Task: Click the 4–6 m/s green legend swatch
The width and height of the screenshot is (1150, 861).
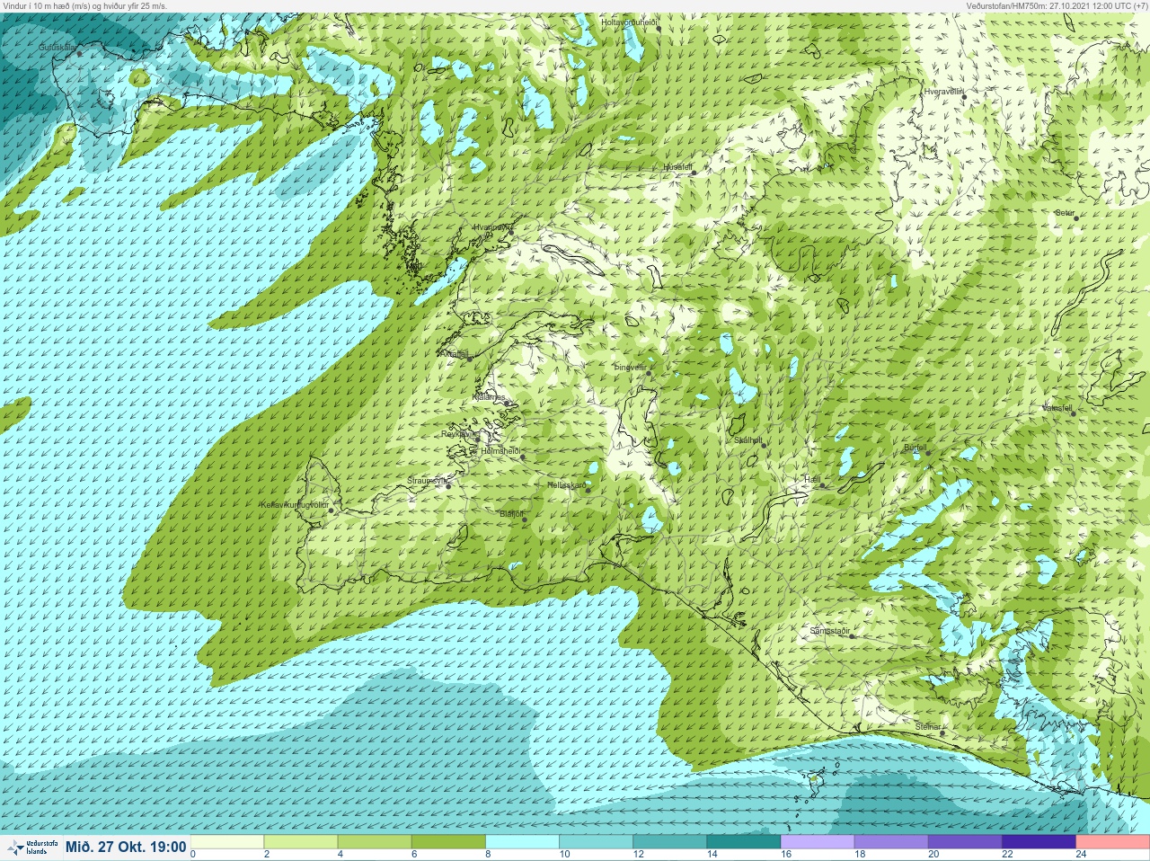Action: 376,841
